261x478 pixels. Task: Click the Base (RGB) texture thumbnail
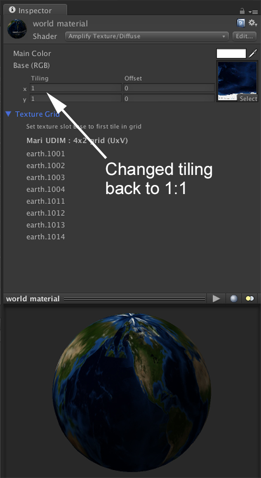pos(237,81)
